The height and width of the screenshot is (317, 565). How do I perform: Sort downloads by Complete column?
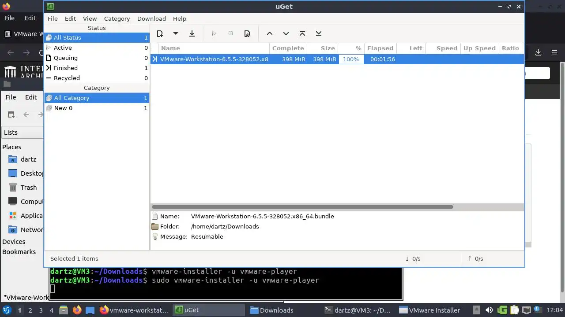tap(288, 48)
